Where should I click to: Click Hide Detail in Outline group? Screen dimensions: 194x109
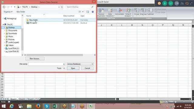(x=160, y=12)
